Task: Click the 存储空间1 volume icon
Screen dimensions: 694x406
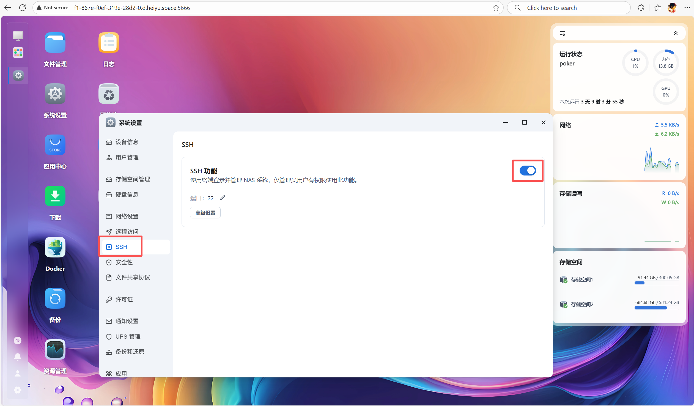Action: (x=564, y=279)
